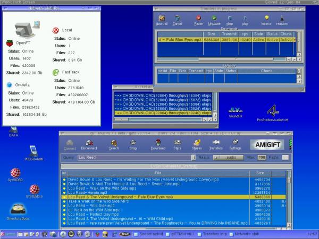Click the search results scroll down arrow
Image resolution: width=319 pixels, height=239 pixels.
point(289,225)
